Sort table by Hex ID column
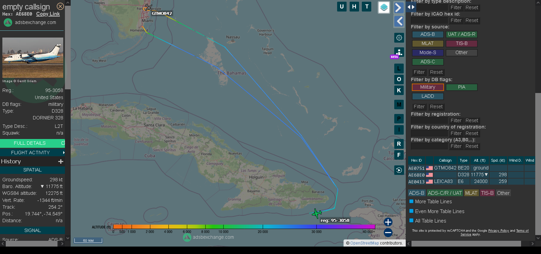This screenshot has height=254, width=541. [417, 160]
